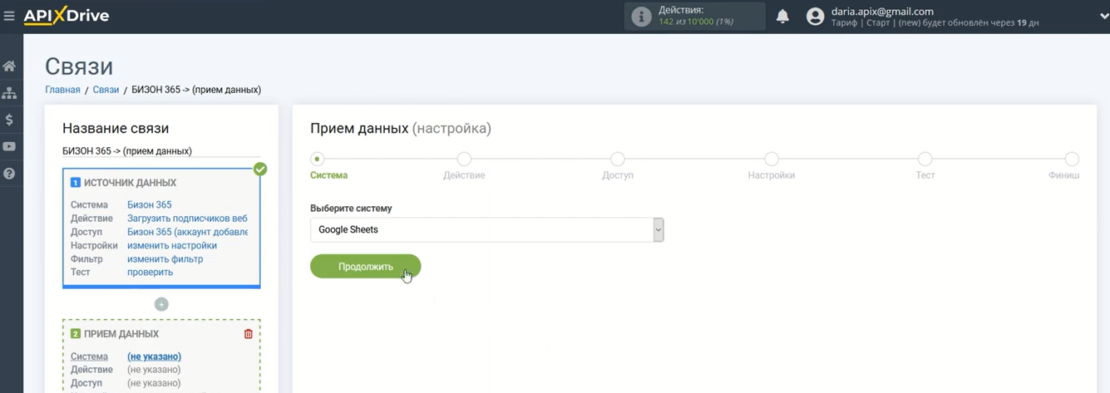Open 'Загрузить подписчиков веб' action link
Image resolution: width=1110 pixels, height=393 pixels.
tap(187, 219)
